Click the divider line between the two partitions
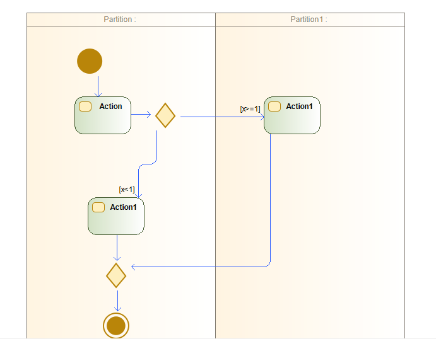The image size is (436, 339). (216, 189)
